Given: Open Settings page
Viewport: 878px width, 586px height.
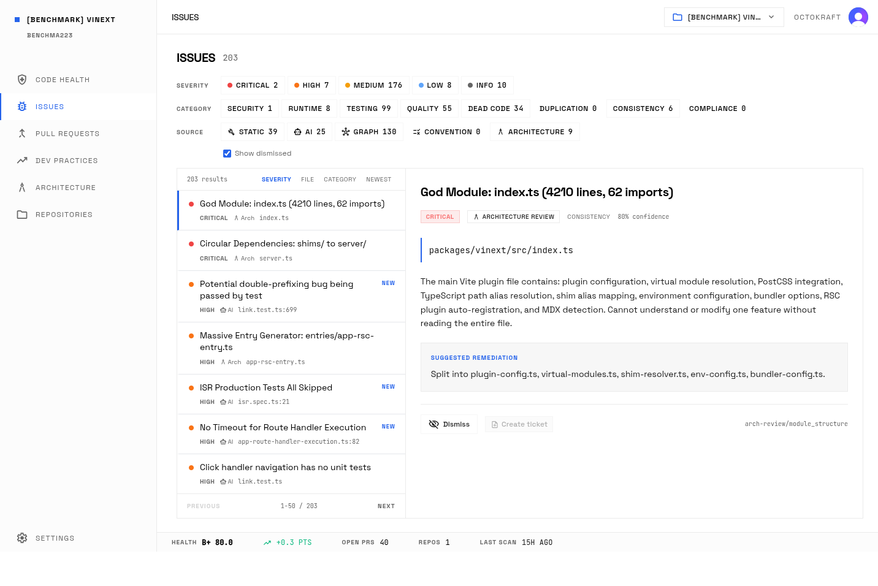Looking at the screenshot, I should [78, 538].
